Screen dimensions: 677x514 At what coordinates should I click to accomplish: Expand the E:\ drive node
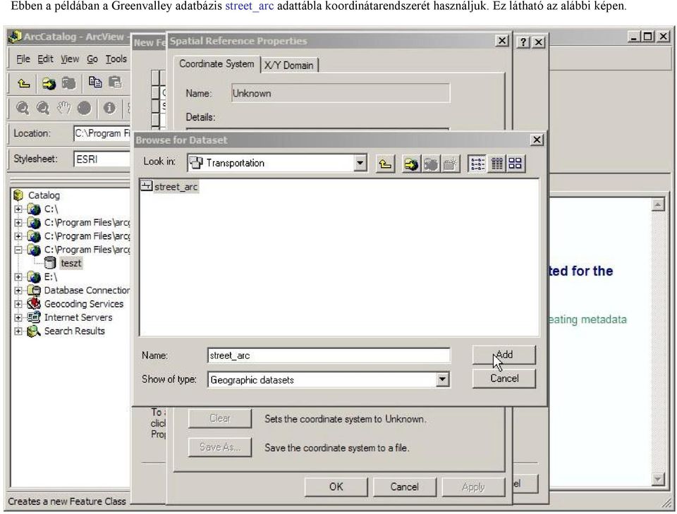click(18, 276)
